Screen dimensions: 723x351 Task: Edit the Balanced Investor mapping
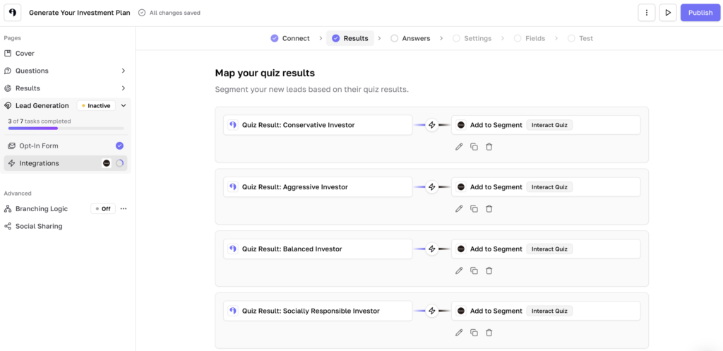point(459,270)
